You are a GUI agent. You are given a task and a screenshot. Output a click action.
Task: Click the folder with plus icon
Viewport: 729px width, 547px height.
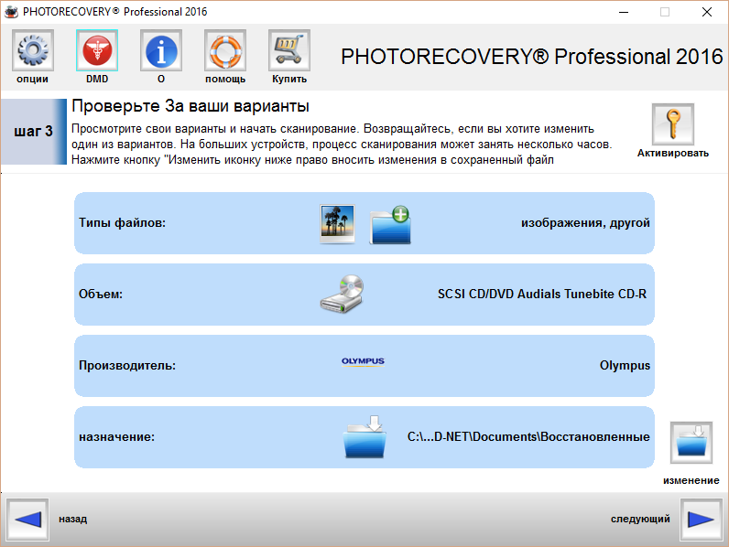pyautogui.click(x=390, y=225)
